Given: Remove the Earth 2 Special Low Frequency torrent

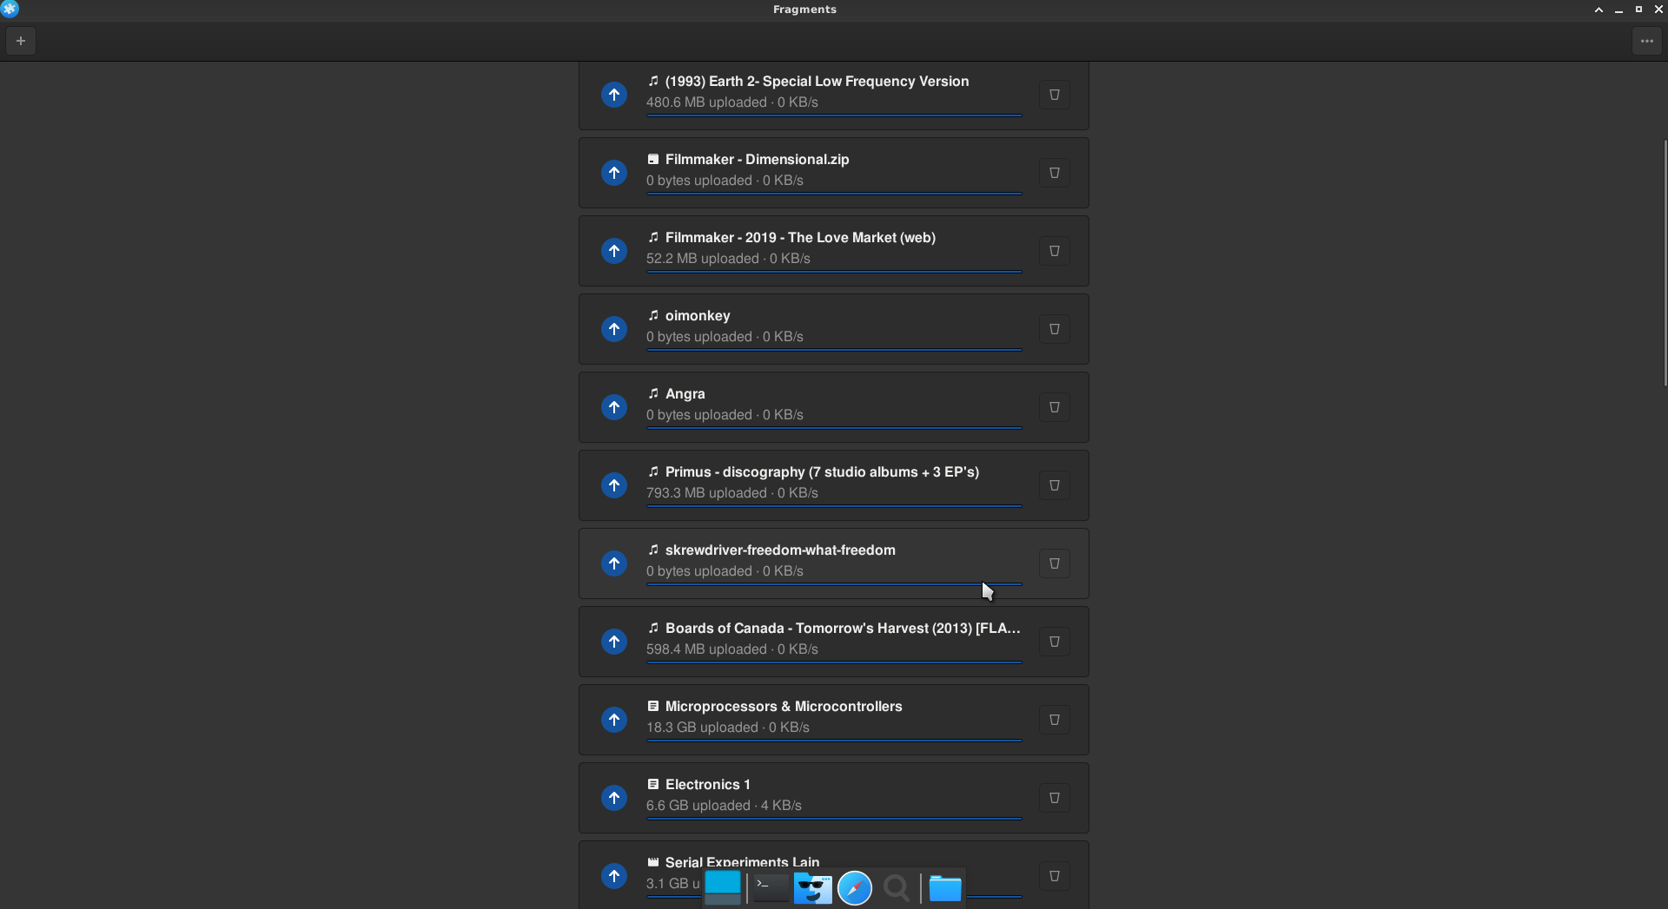Looking at the screenshot, I should tap(1054, 95).
